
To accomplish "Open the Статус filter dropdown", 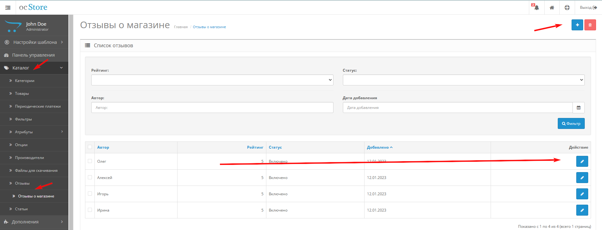I will (464, 80).
